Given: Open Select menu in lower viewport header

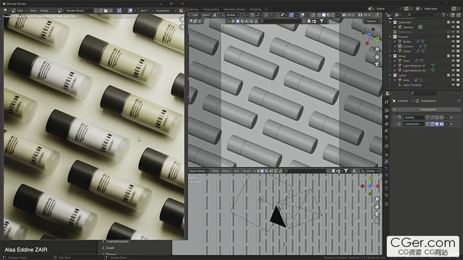Looking at the screenshot, I should [226, 171].
